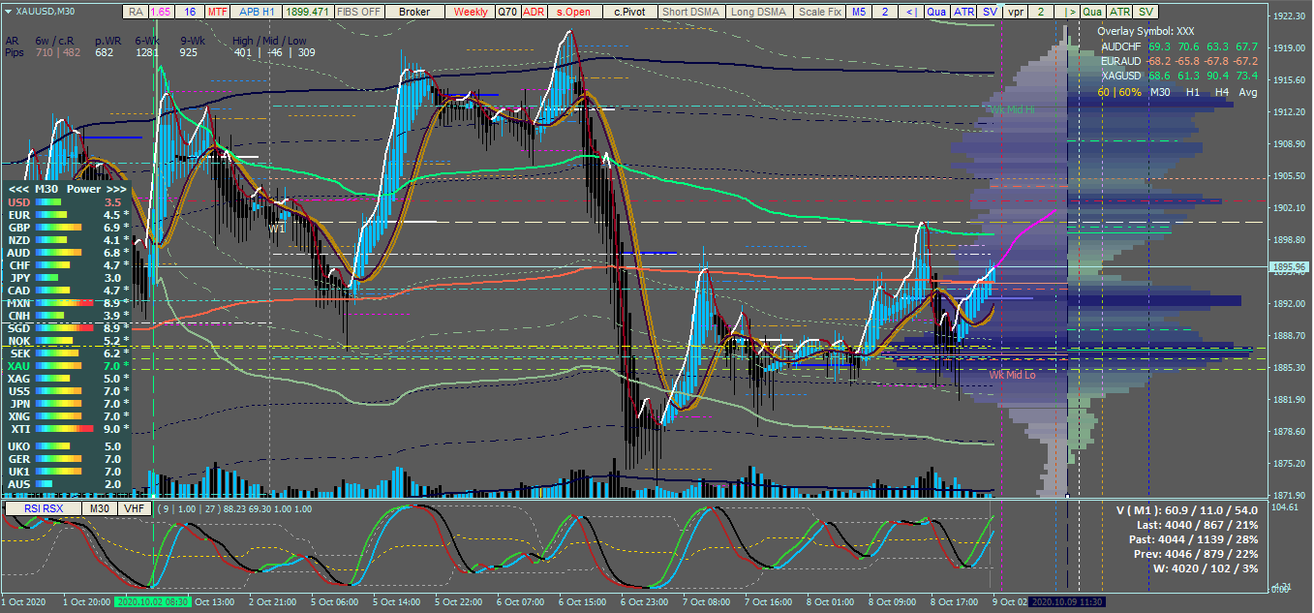Click the M30 label in Power header
This screenshot has width=1314, height=613.
click(47, 189)
